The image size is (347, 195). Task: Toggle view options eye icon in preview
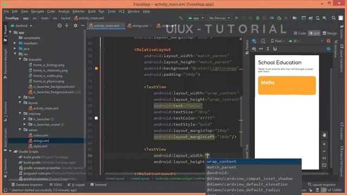coord(254,49)
